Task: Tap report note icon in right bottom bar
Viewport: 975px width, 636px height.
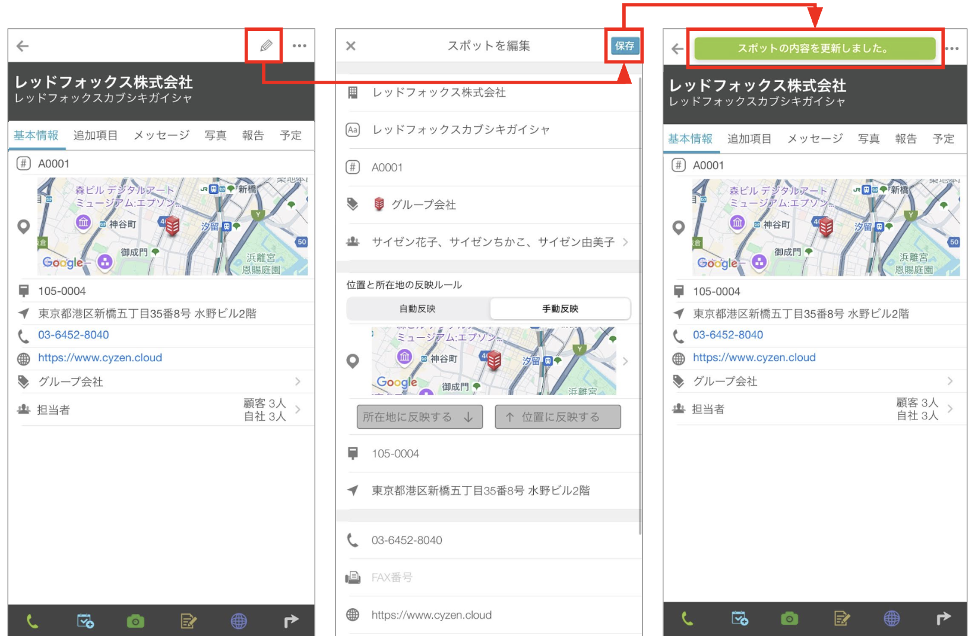Action: tap(841, 619)
